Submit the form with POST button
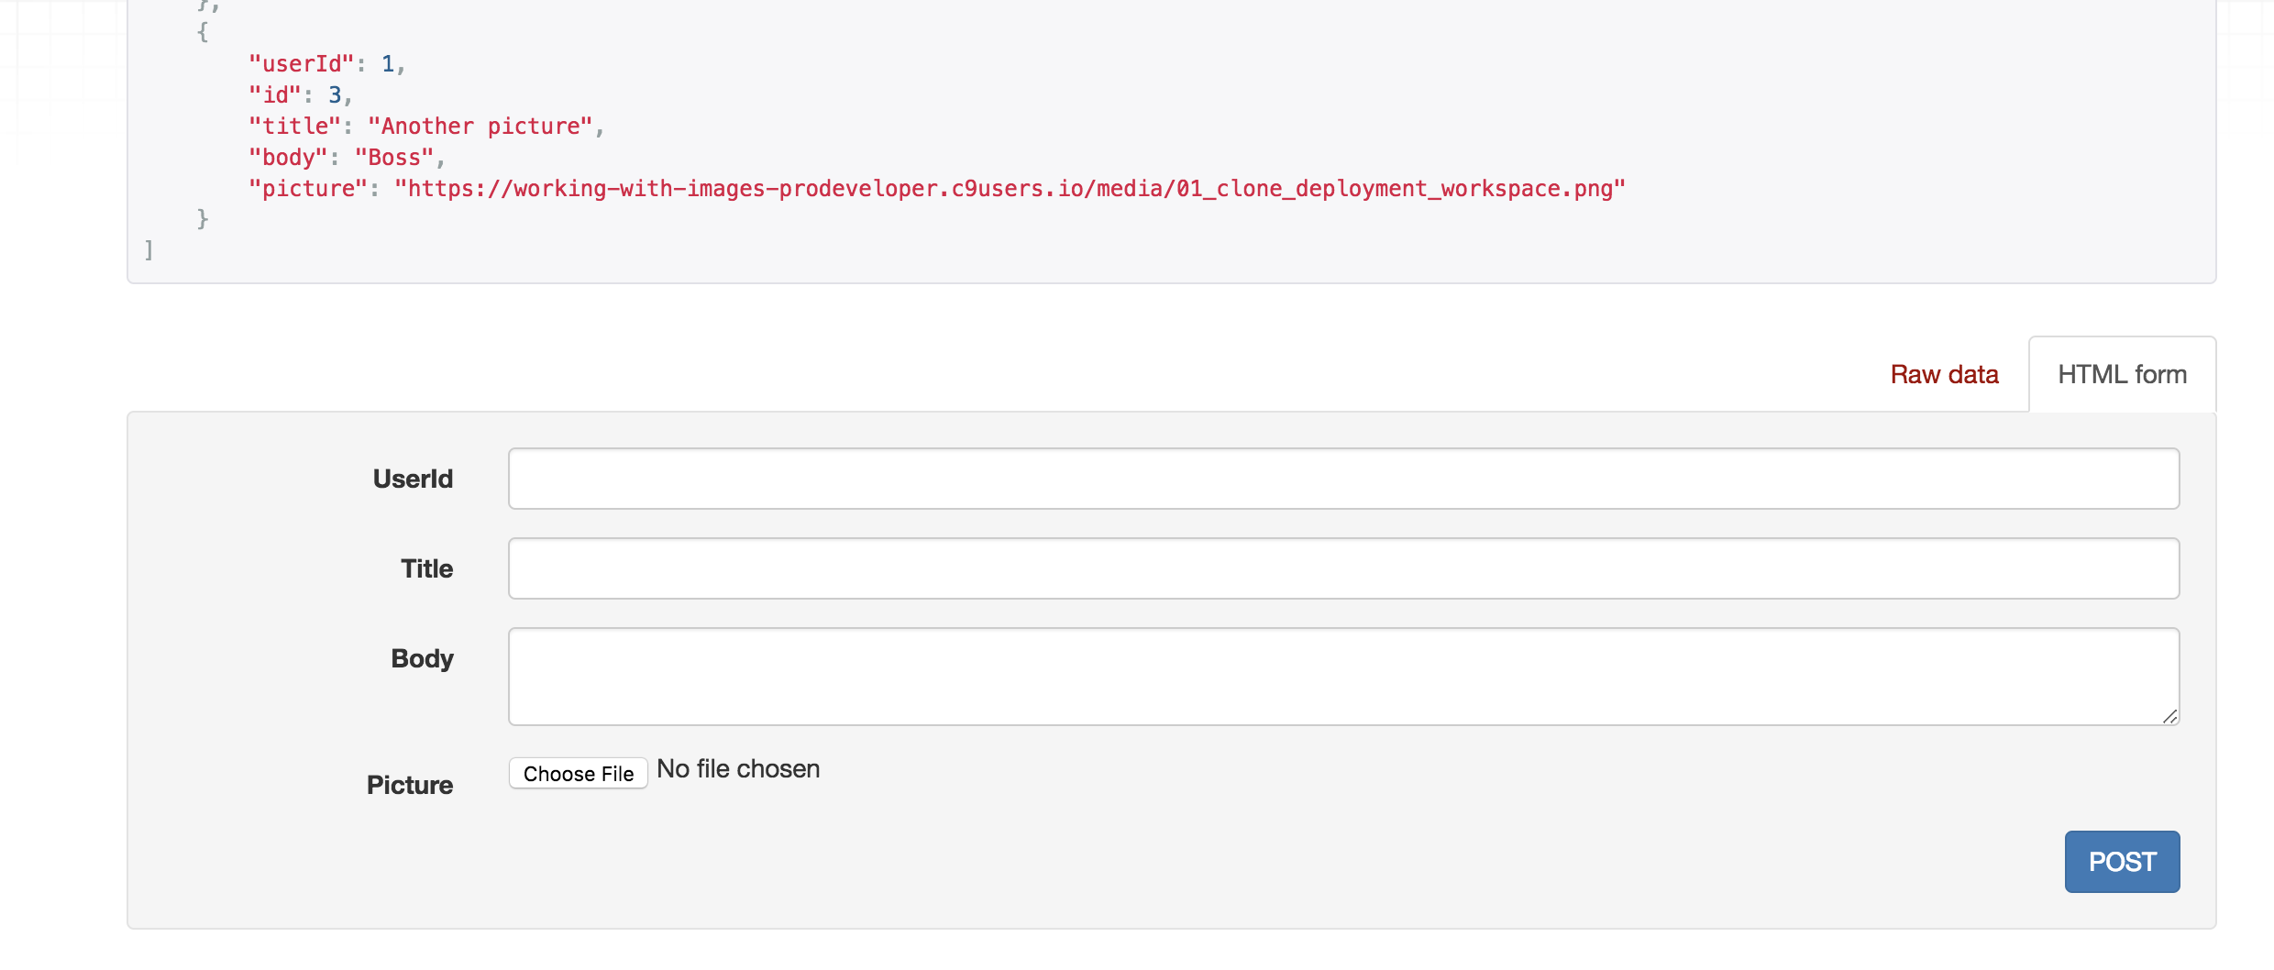Screen dimensions: 2274x970 coord(2122,862)
